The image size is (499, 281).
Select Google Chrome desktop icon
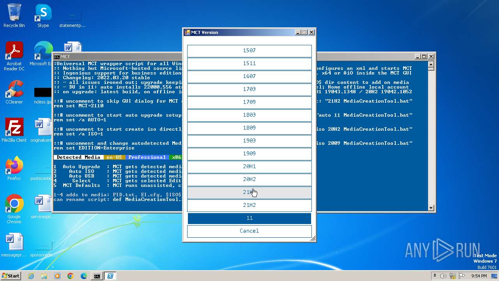14,209
